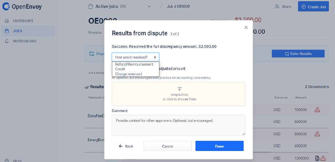Click the document icon beside 1200000
335x162 pixels.
coord(317,158)
